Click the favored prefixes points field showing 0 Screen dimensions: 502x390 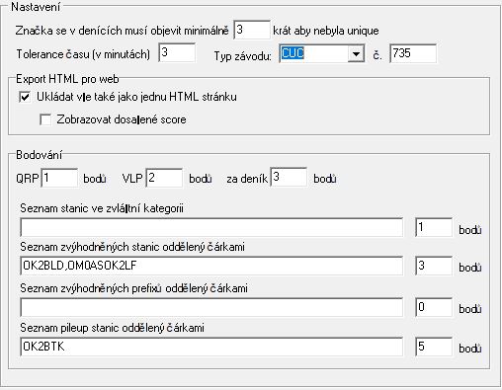[434, 307]
